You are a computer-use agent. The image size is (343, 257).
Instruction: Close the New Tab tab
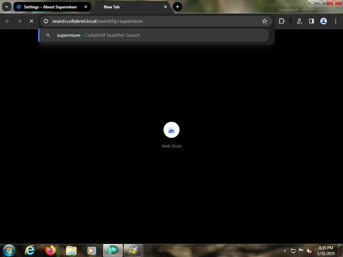(165, 7)
